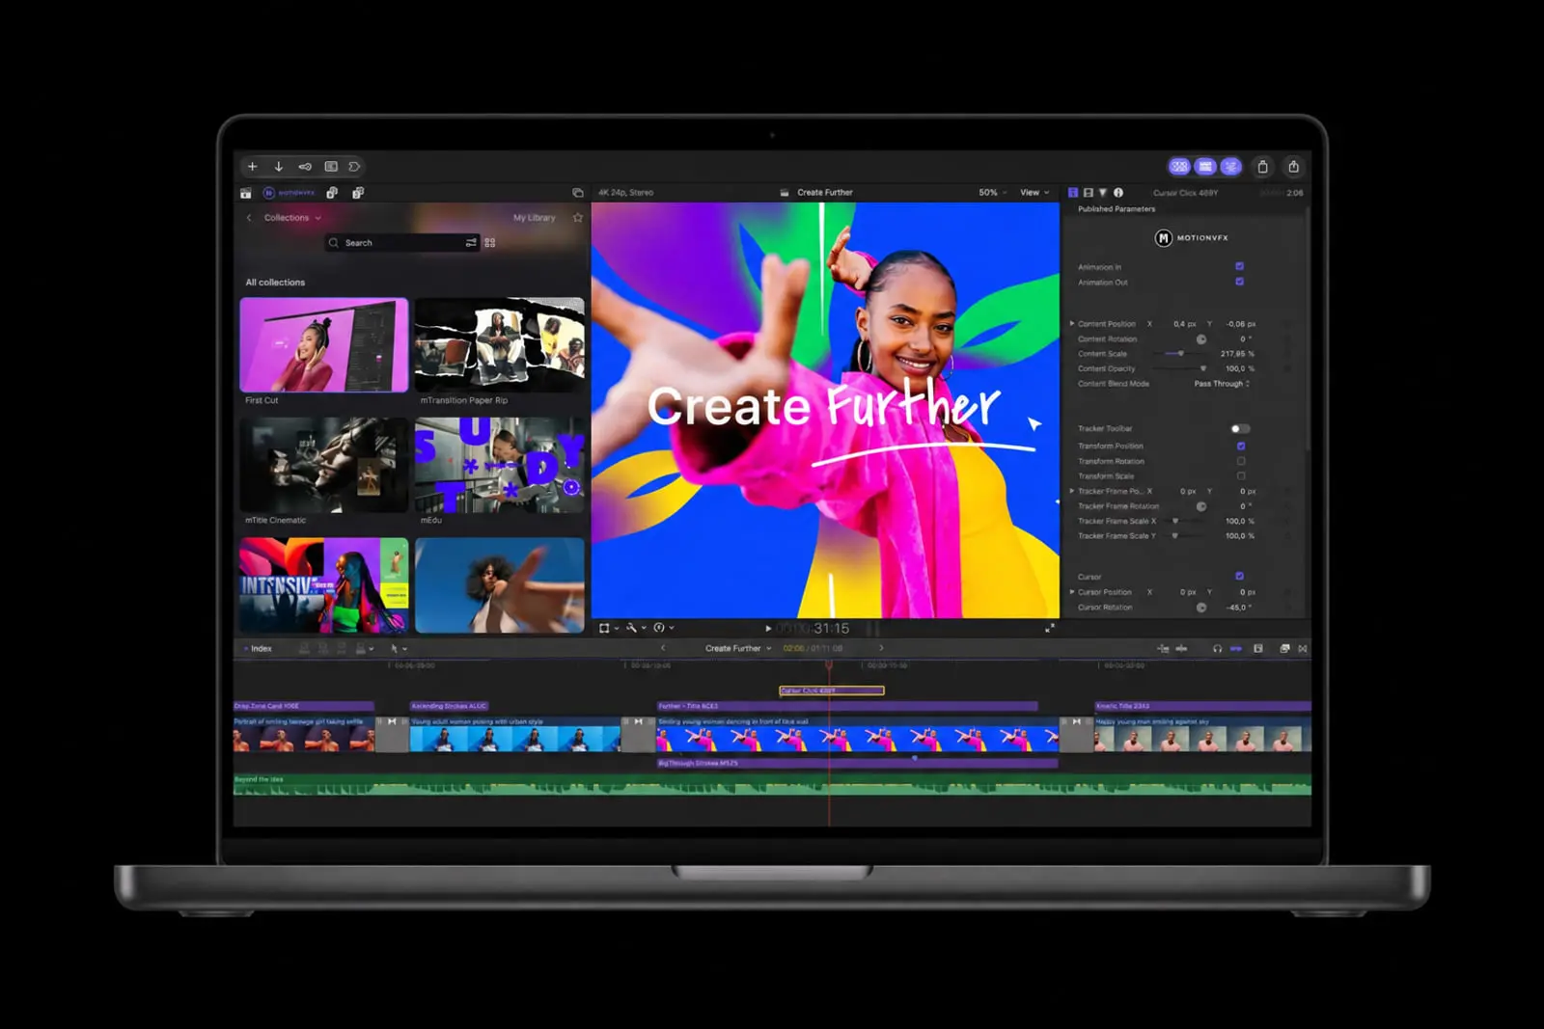
Task: Click the Search field in browser
Action: click(x=401, y=243)
